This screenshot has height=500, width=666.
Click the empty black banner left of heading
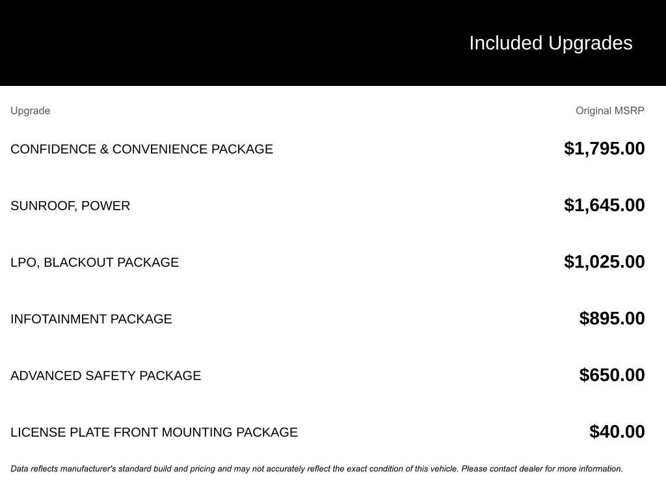(195, 43)
